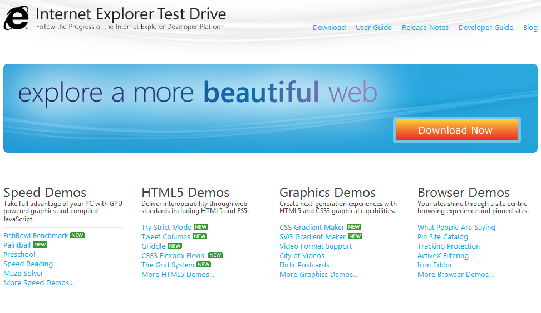541x313 pixels.
Task: Open the User Guide link
Action: (x=373, y=28)
